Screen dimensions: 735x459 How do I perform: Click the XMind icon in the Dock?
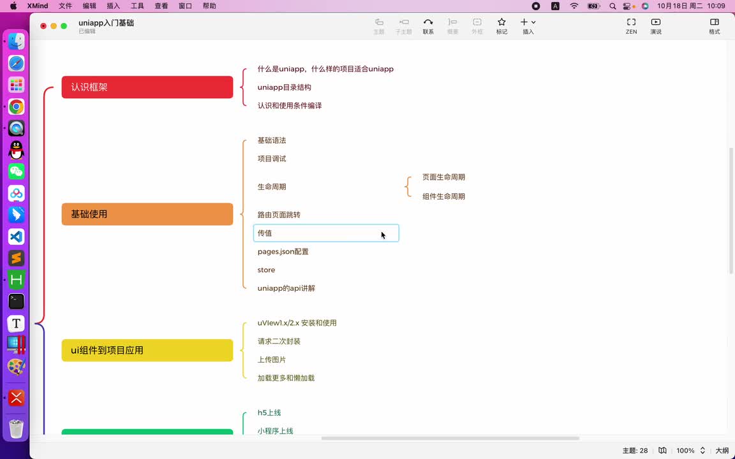pos(17,398)
